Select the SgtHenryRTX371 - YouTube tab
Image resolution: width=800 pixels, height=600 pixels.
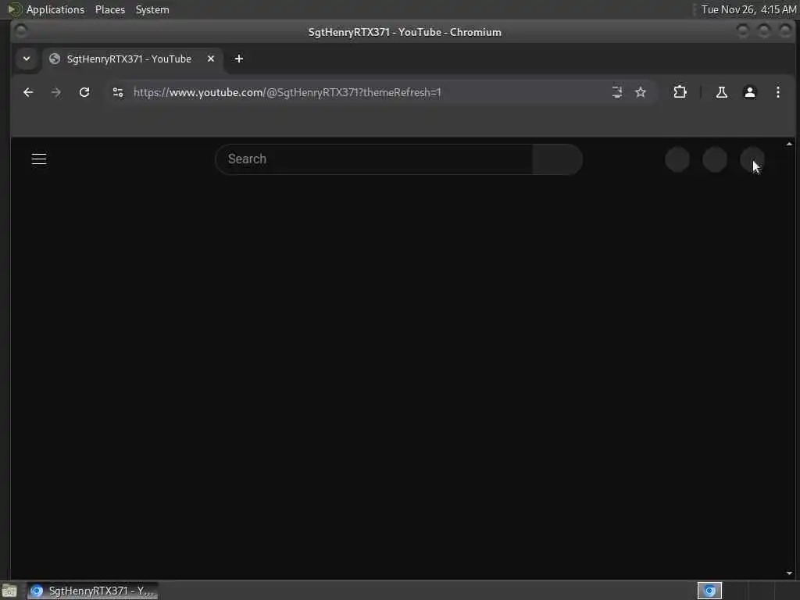tap(133, 59)
